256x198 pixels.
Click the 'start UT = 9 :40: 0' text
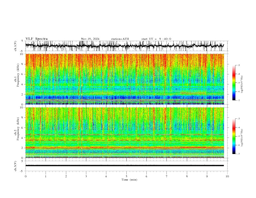(156, 39)
